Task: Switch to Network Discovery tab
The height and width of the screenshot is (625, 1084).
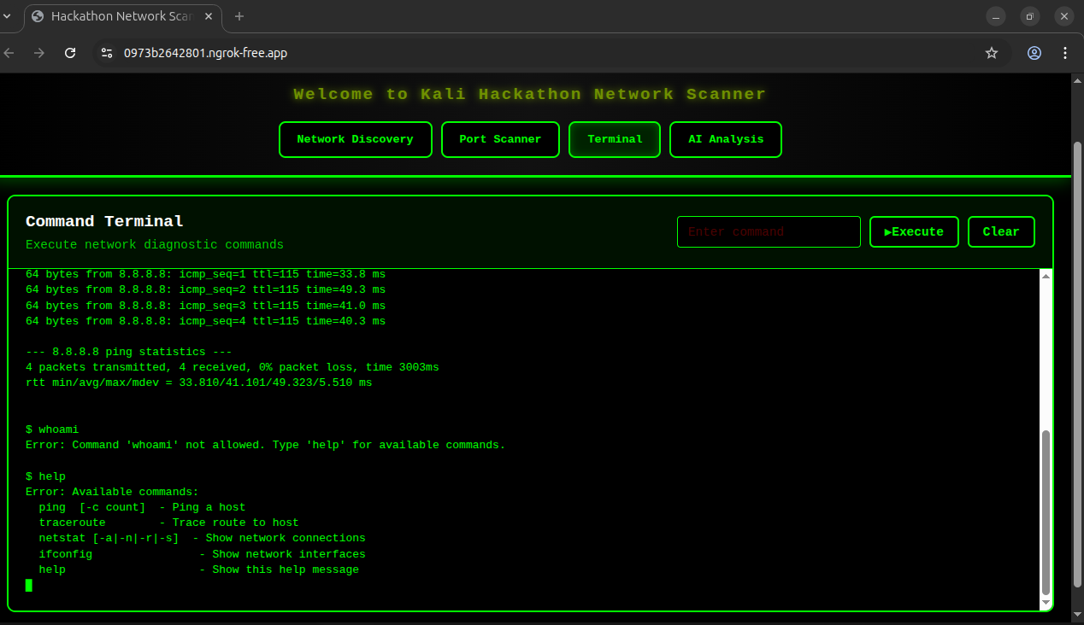Action: click(355, 139)
